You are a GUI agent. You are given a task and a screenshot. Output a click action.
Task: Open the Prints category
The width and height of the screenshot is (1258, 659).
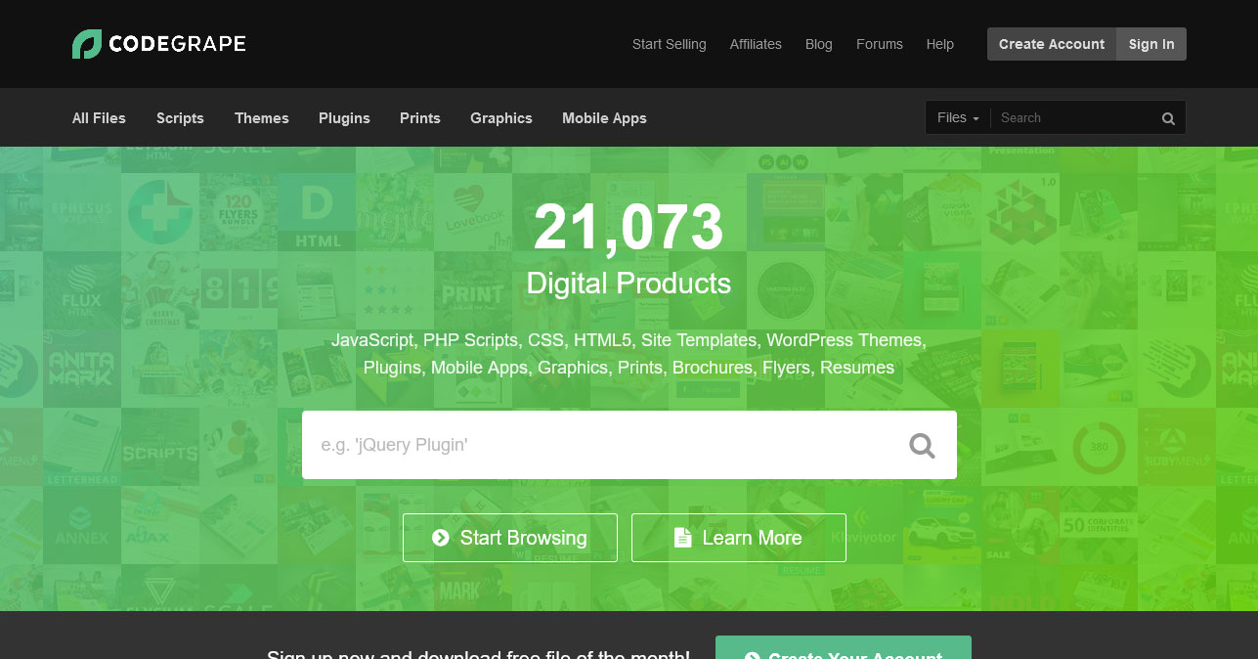tap(420, 118)
